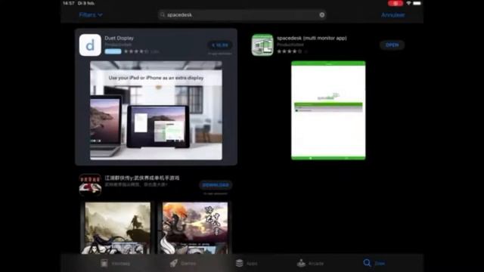View the spacedesk screenshot preview
Image resolution: width=484 pixels, height=272 pixels.
328,110
